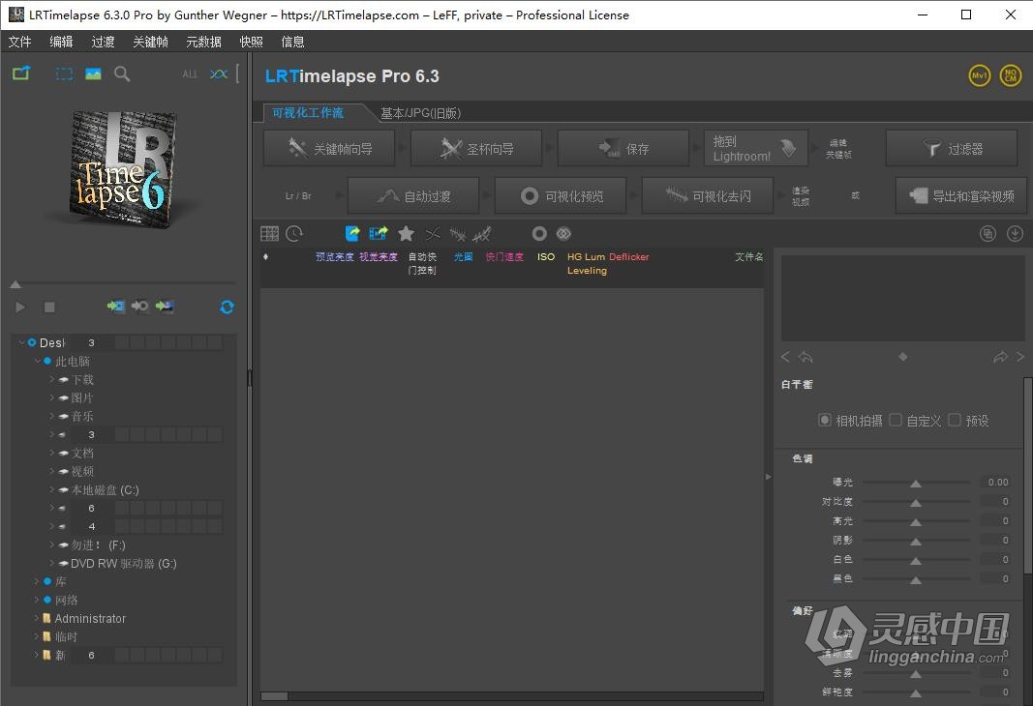This screenshot has width=1033, height=706.
Task: Expand the 图片 folder node
Action: point(51,397)
